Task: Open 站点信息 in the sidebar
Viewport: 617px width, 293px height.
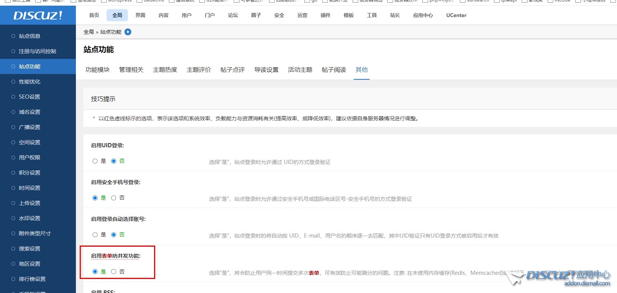Action: pos(30,36)
